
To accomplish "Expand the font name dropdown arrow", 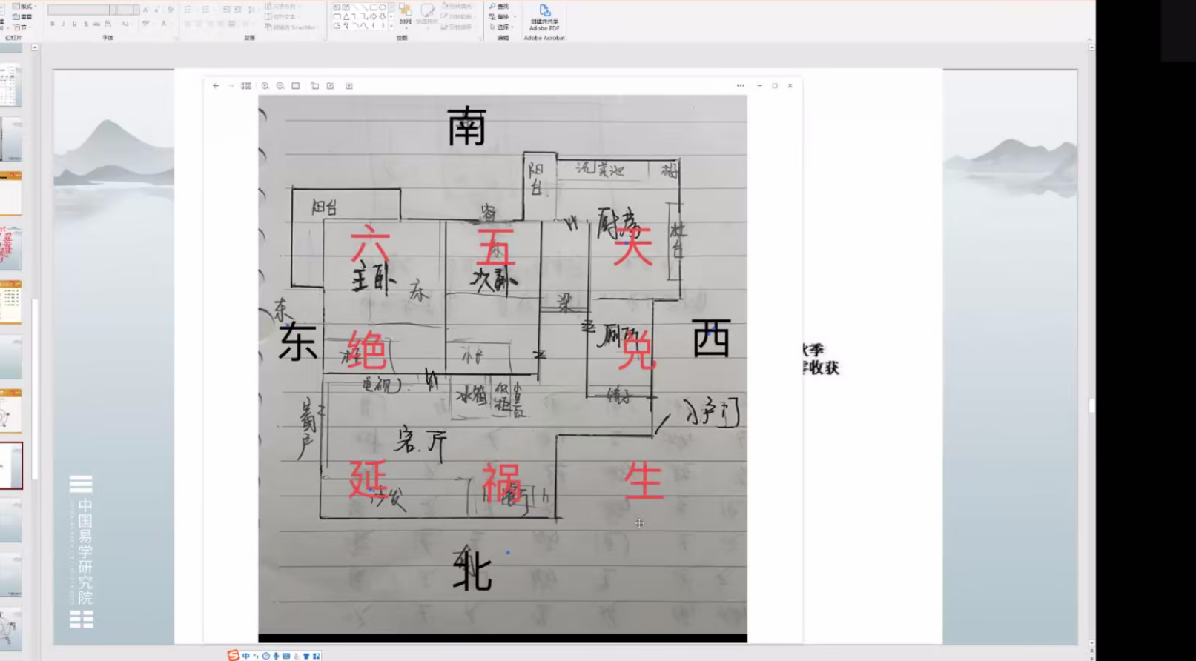I will click(113, 10).
